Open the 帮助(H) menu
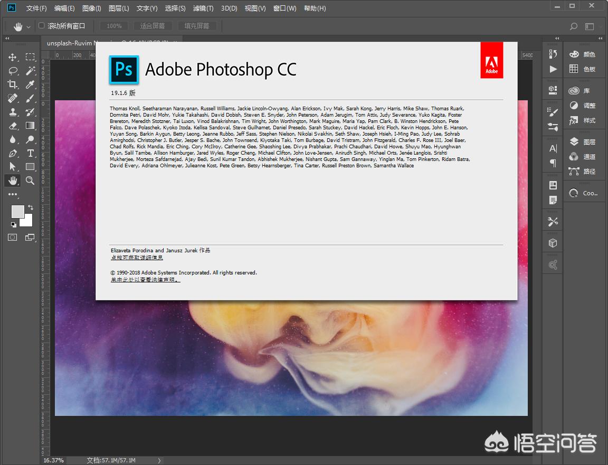Screen dimensions: 608x465 [x=315, y=8]
